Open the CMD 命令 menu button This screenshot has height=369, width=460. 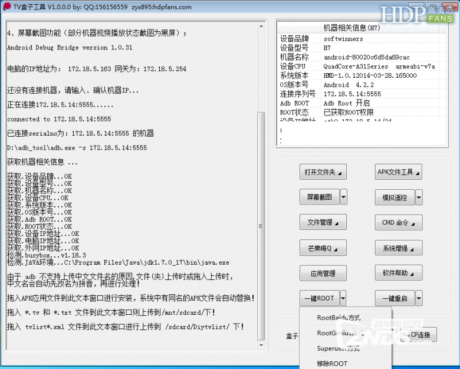[x=399, y=223]
